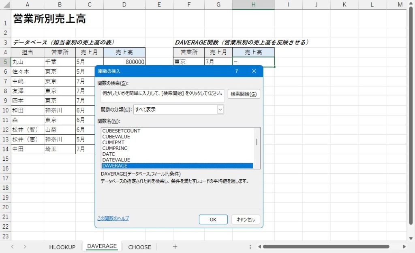Click the キャンセル button
Viewport: 415px width, 253px height.
pyautogui.click(x=246, y=219)
